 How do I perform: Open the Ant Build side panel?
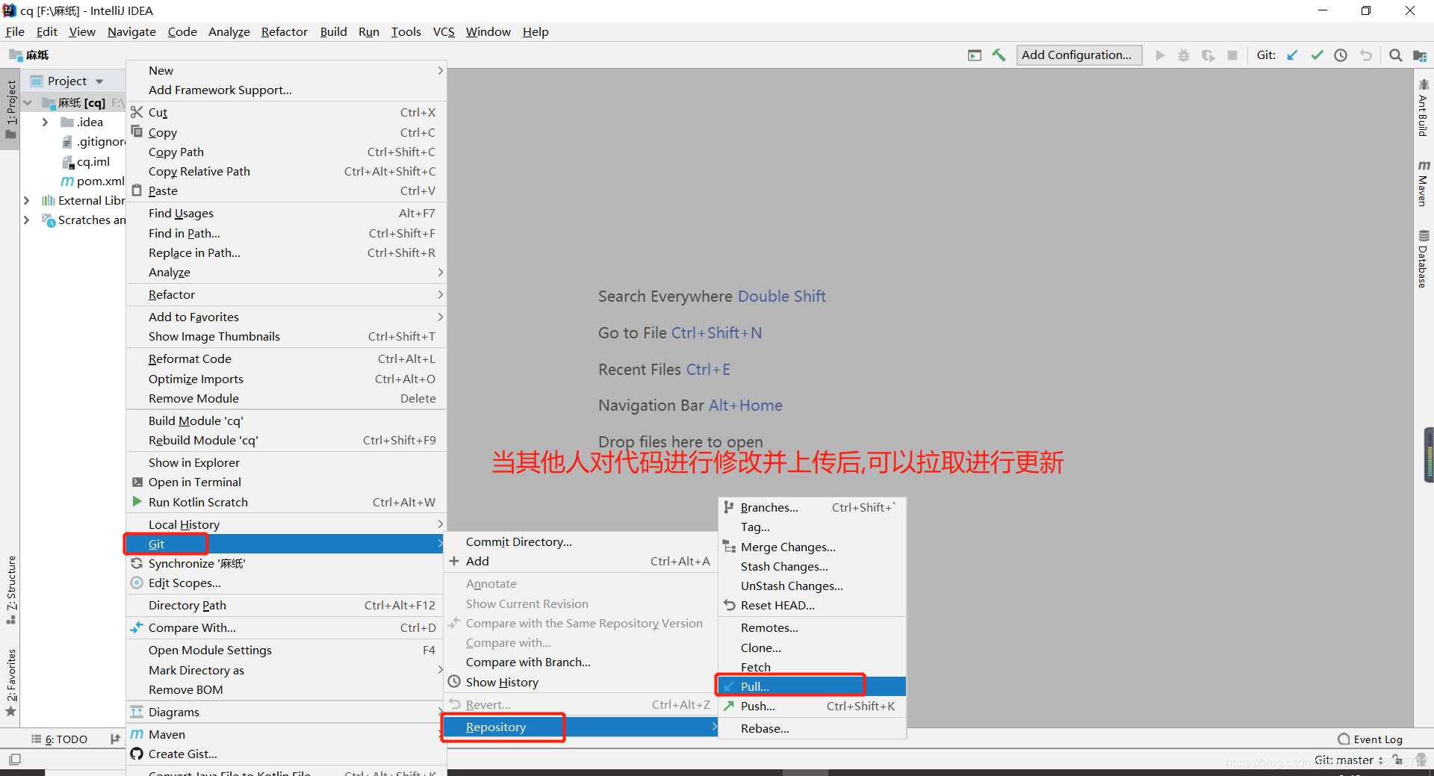(x=1424, y=108)
